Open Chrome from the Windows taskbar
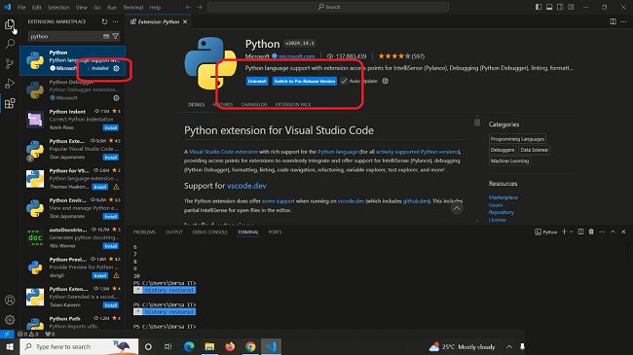 coord(250,346)
